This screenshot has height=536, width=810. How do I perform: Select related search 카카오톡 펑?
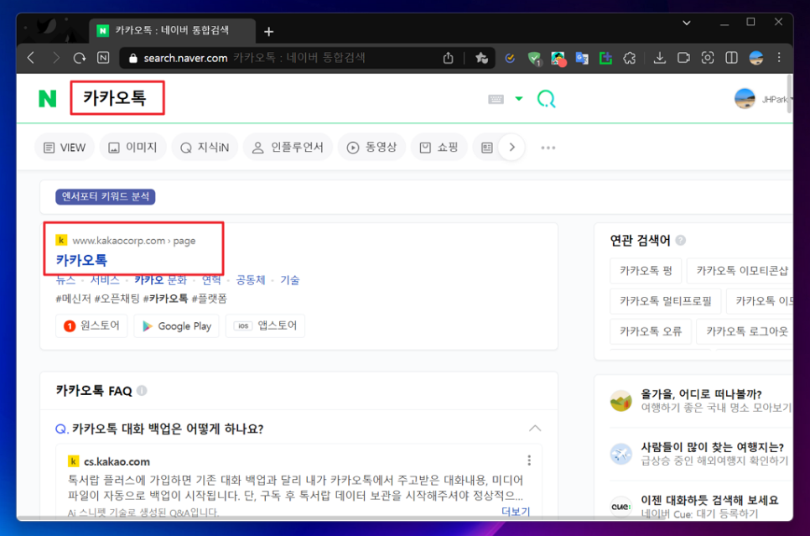click(646, 271)
